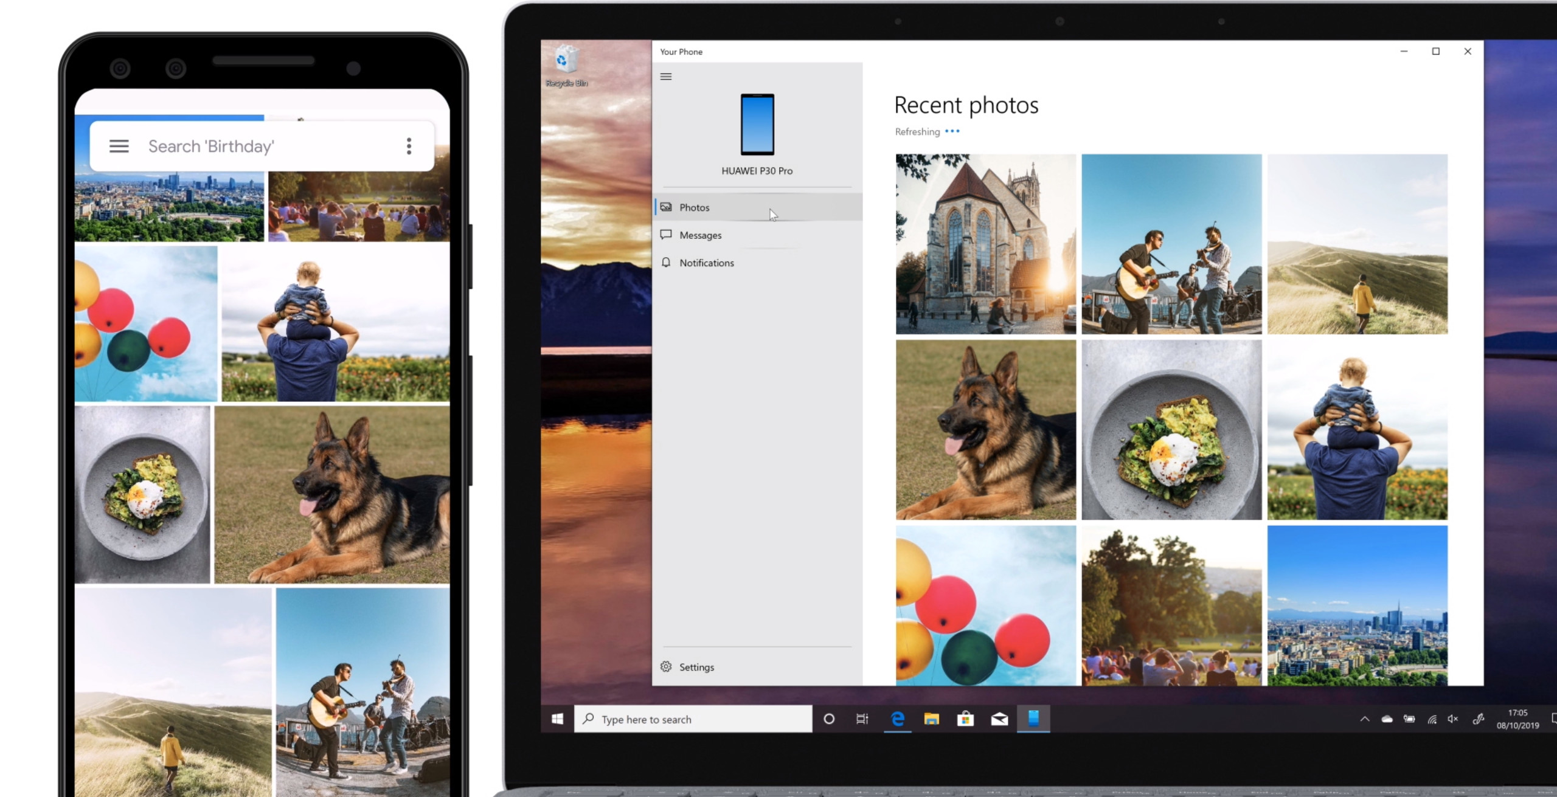Tap the German shepherd photo on phone
1557x797 pixels.
tap(332, 495)
